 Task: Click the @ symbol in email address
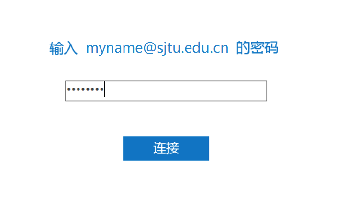coord(149,48)
